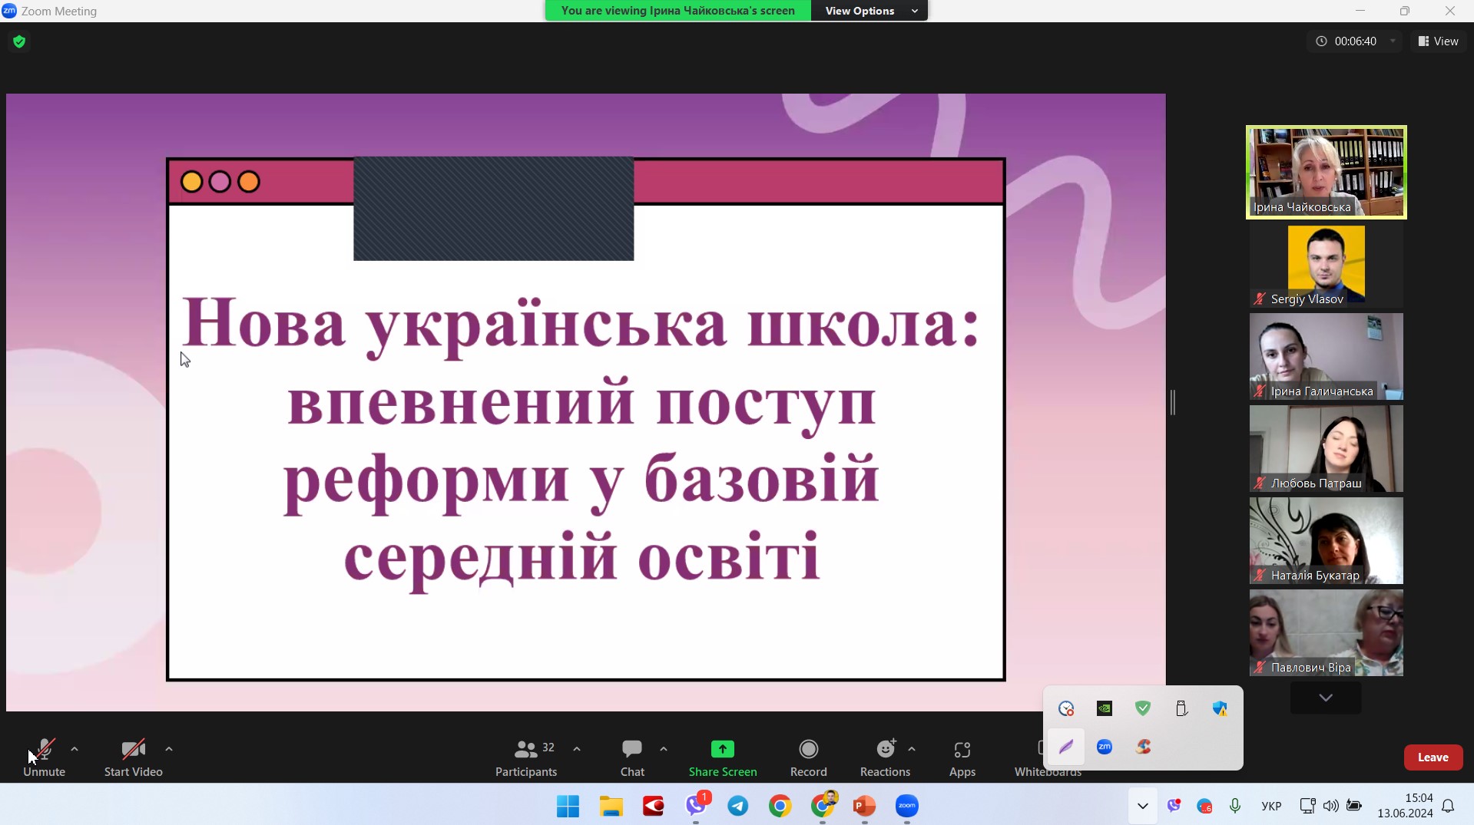
Task: Select Ірина Чайковська's video thumbnail
Action: (1326, 172)
